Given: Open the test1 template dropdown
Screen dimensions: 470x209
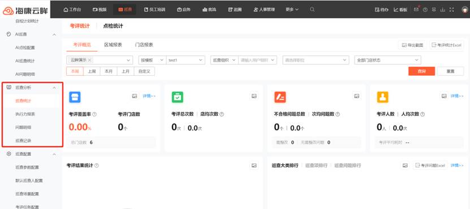Looking at the screenshot, I should [x=186, y=60].
